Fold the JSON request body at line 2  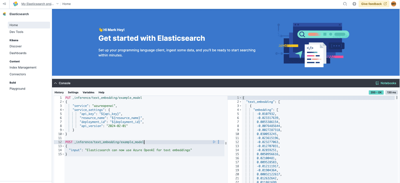click(63, 101)
